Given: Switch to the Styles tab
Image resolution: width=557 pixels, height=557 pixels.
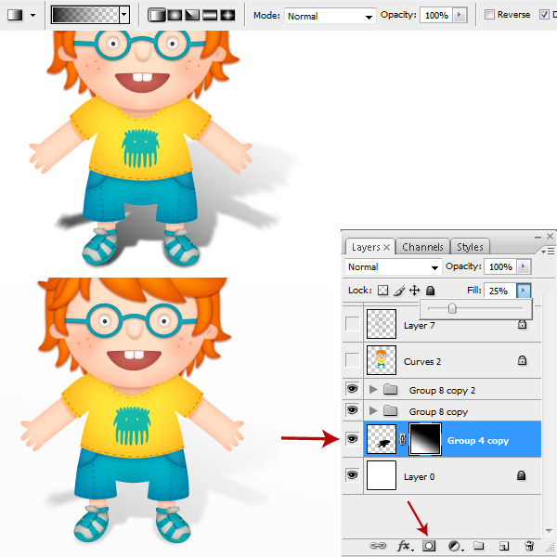Looking at the screenshot, I should (x=470, y=247).
